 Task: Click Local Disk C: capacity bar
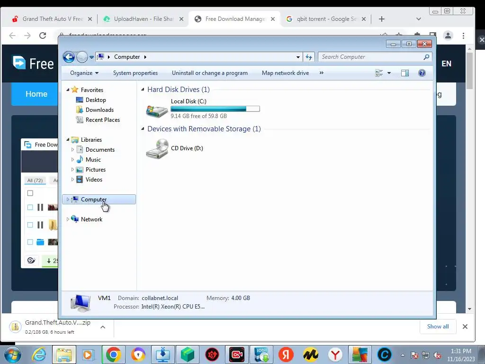click(x=216, y=109)
